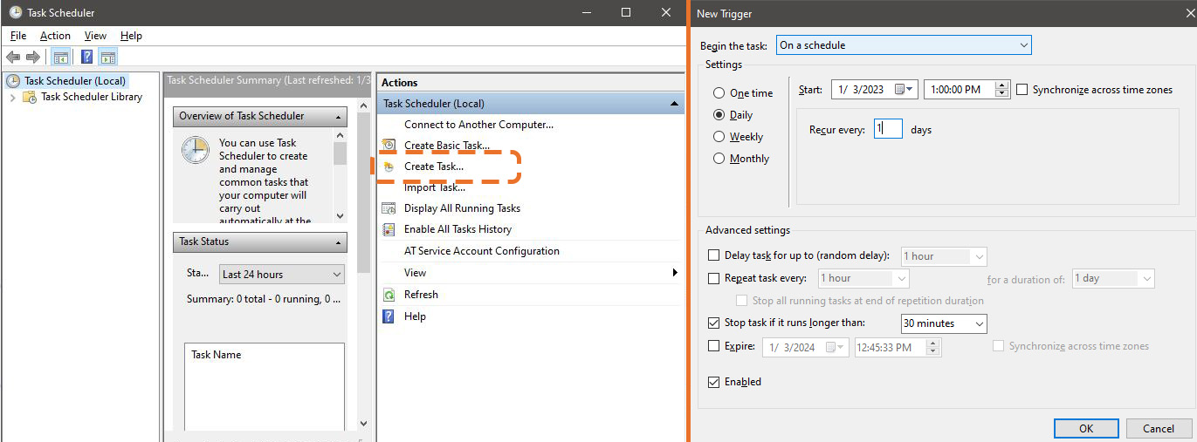Open the Action menu
The image size is (1197, 442).
click(55, 36)
